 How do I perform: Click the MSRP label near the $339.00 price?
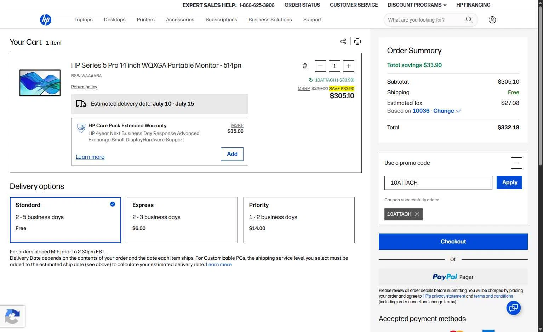coord(304,89)
